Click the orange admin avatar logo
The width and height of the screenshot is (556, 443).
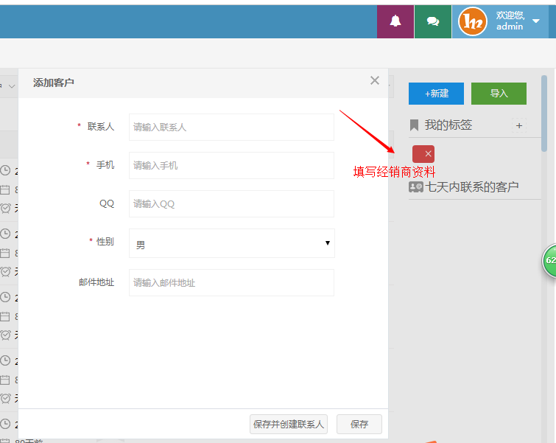tap(473, 21)
